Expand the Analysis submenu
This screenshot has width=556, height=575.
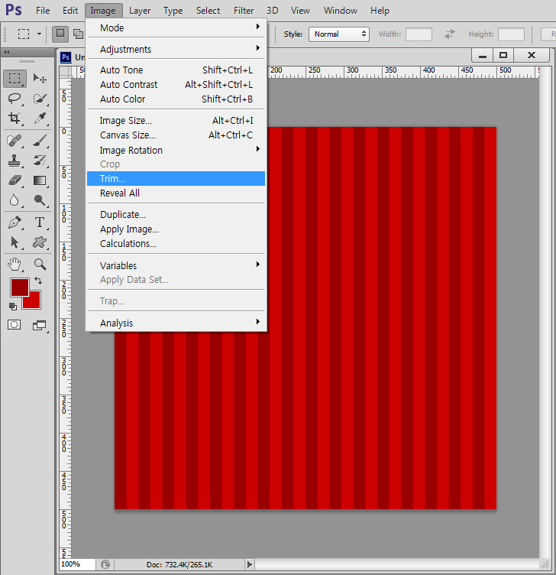pyautogui.click(x=176, y=323)
